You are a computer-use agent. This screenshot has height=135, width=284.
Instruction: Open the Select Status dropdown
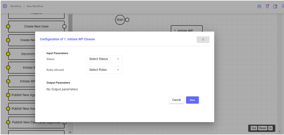click(x=104, y=59)
